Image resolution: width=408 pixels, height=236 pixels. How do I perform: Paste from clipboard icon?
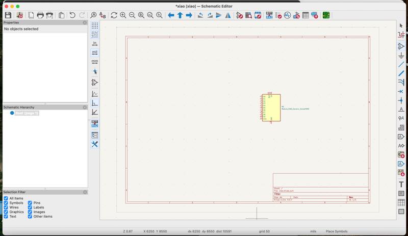61,15
